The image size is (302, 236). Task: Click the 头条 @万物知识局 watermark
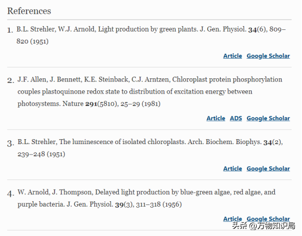click(263, 226)
